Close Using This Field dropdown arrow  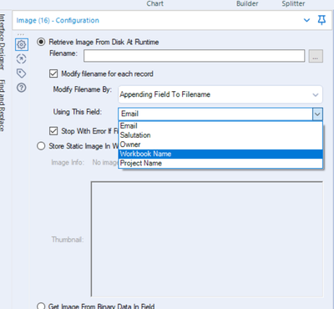coord(317,114)
